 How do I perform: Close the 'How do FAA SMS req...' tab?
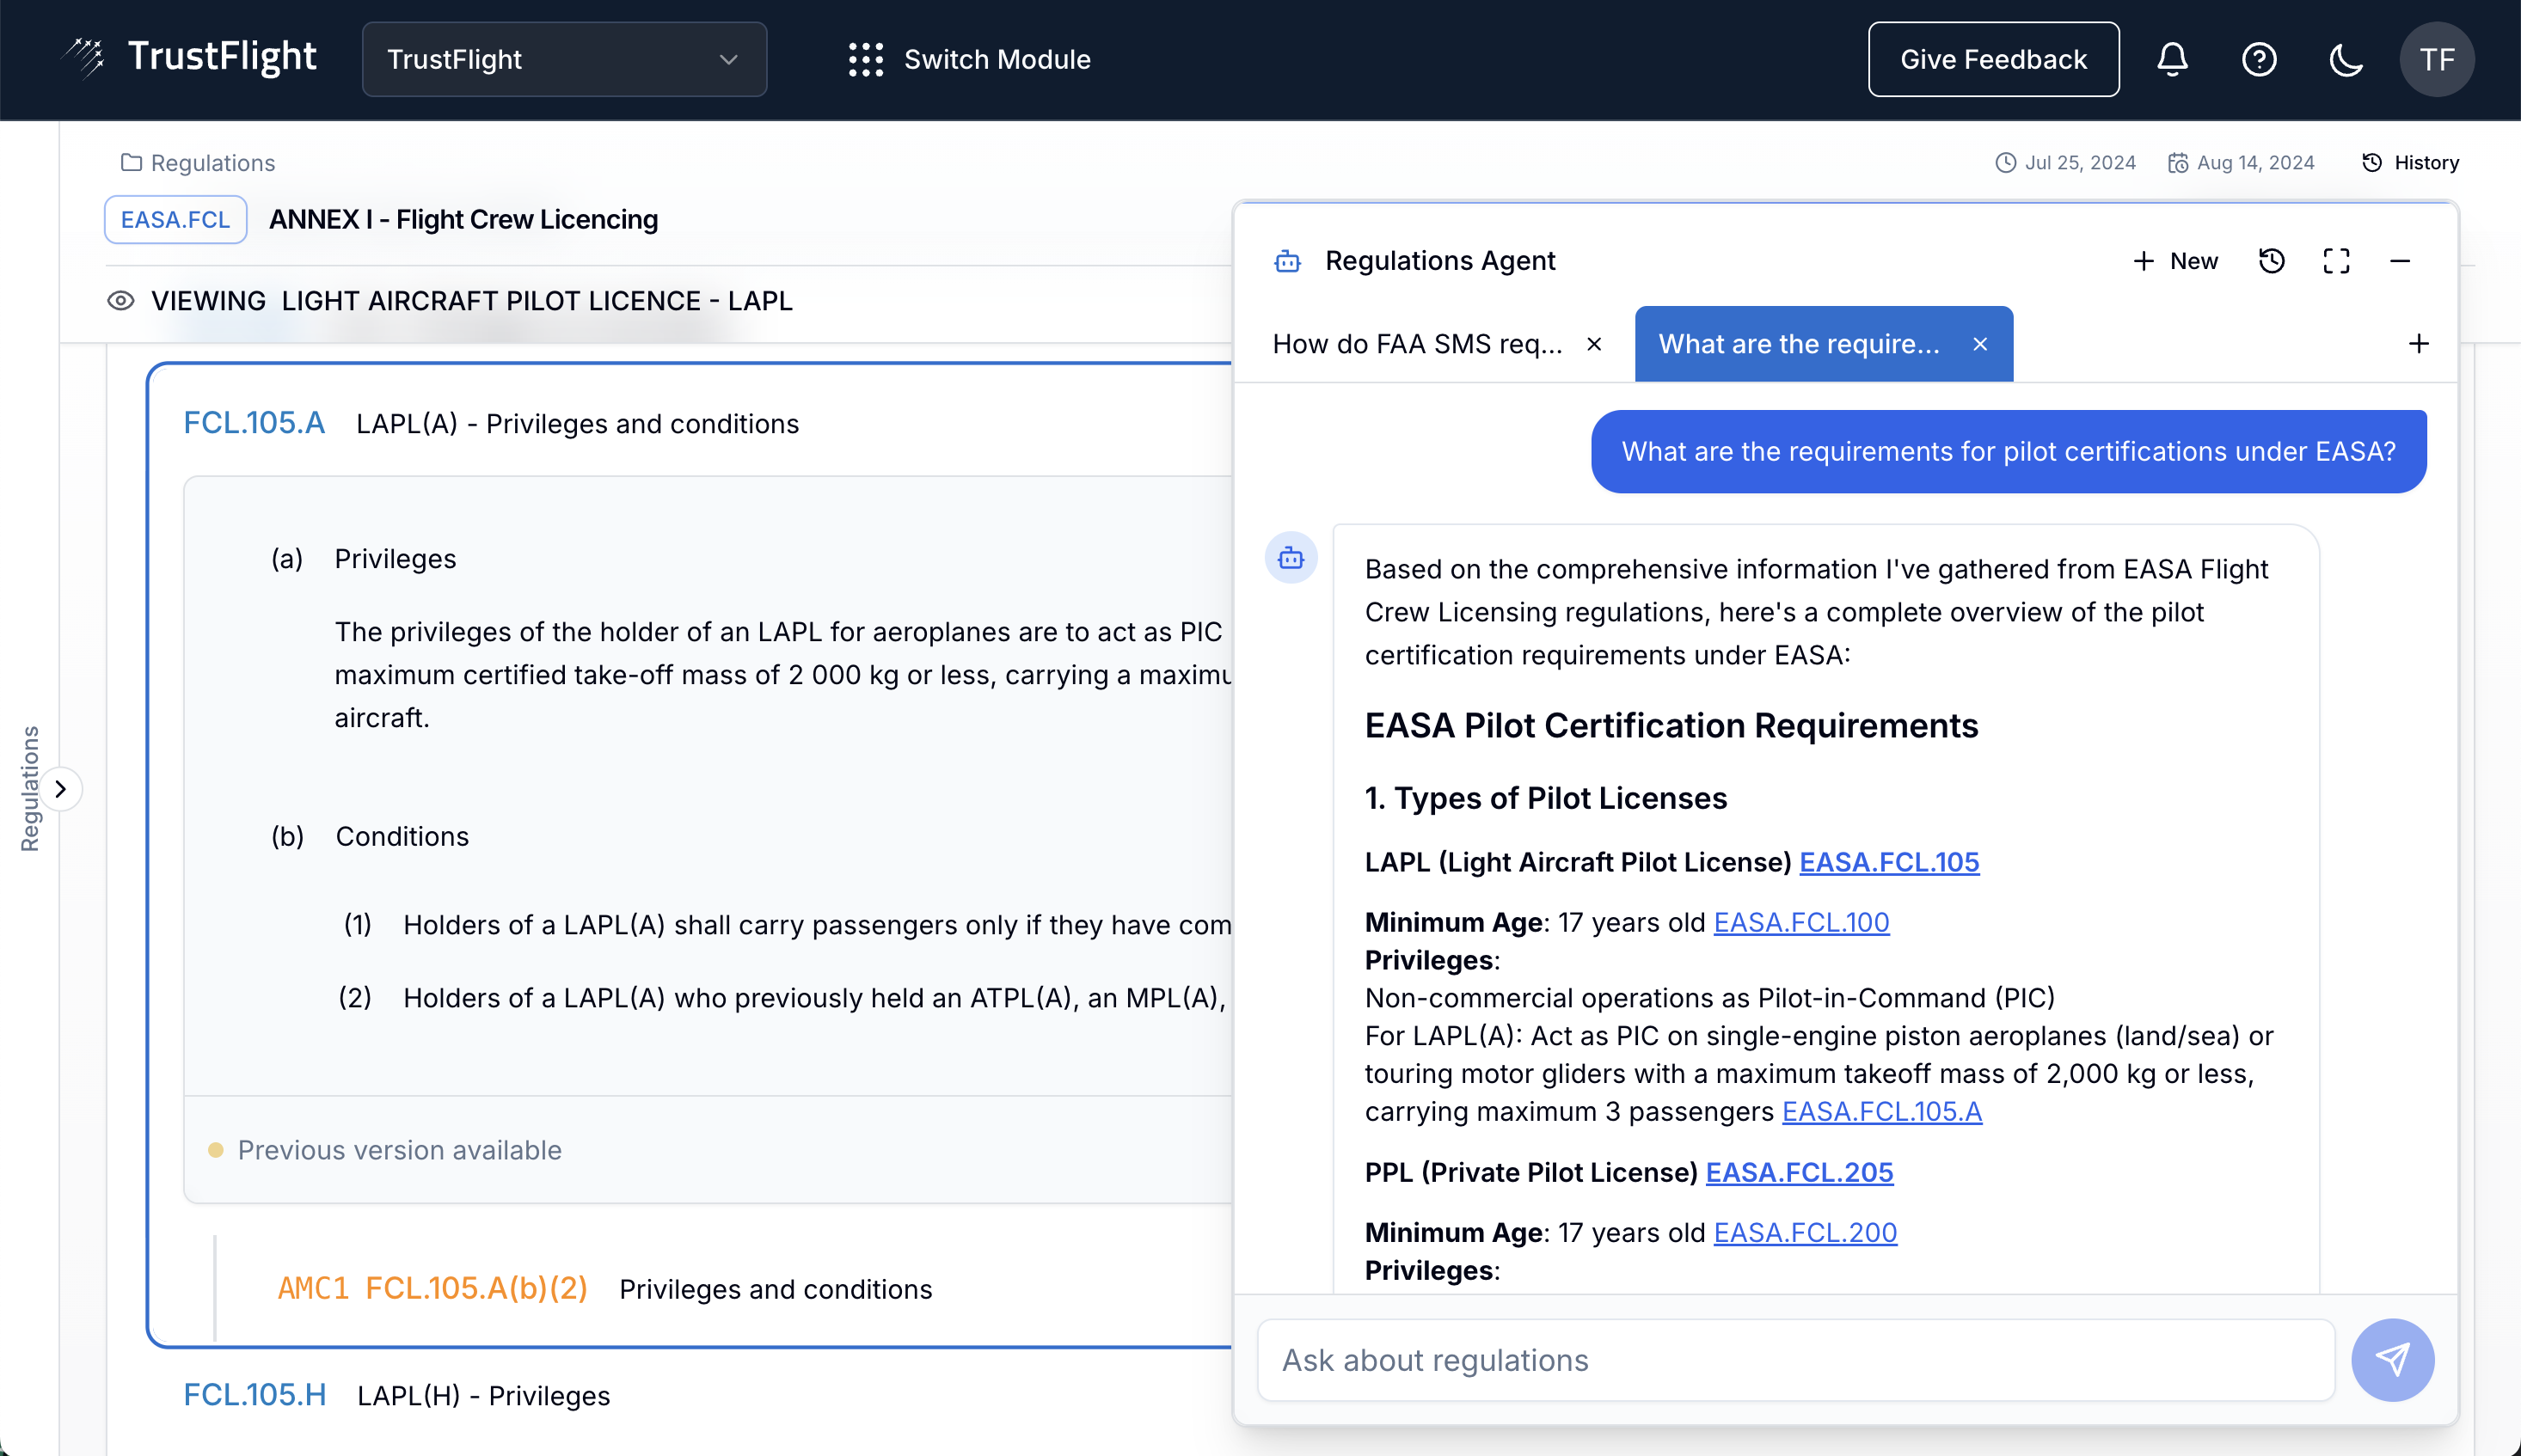pos(1595,344)
